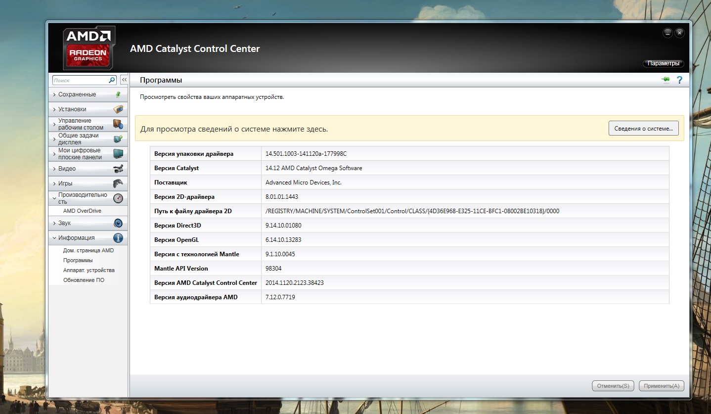Click the Мои цифровые плоские панели icon

[x=118, y=154]
